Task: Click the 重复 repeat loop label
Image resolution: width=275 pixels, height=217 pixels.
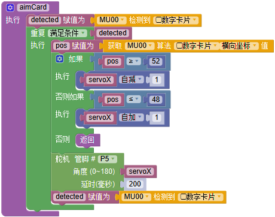Action: (x=38, y=33)
